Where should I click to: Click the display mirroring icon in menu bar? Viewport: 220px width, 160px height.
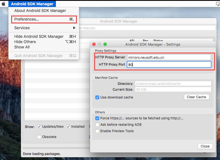[218, 4]
